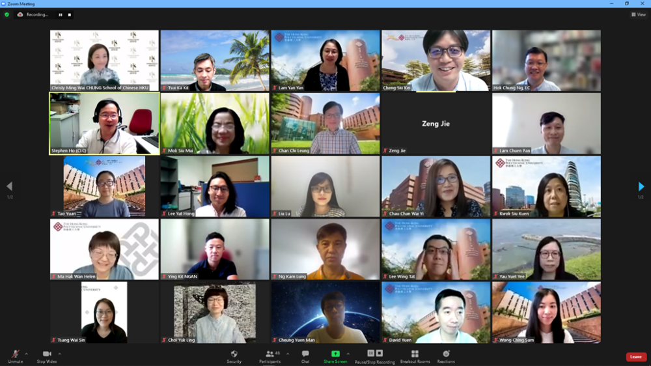This screenshot has height=366, width=651.
Task: Expand audio options arrow beside Unmute
Action: tap(27, 354)
